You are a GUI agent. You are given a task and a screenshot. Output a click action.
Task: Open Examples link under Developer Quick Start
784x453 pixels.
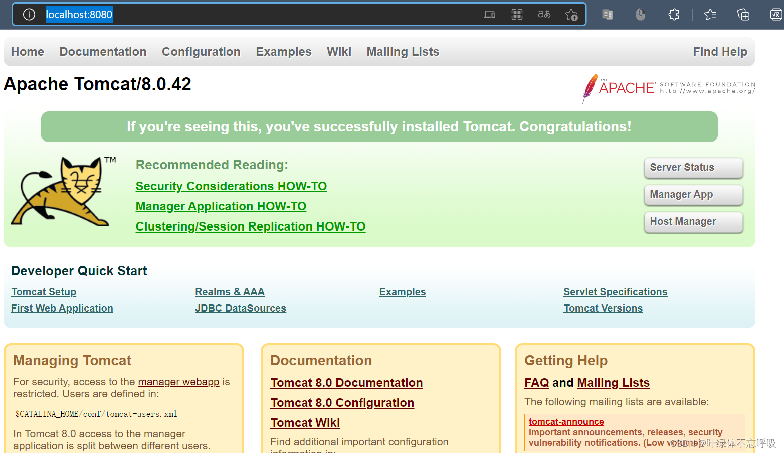[403, 292]
